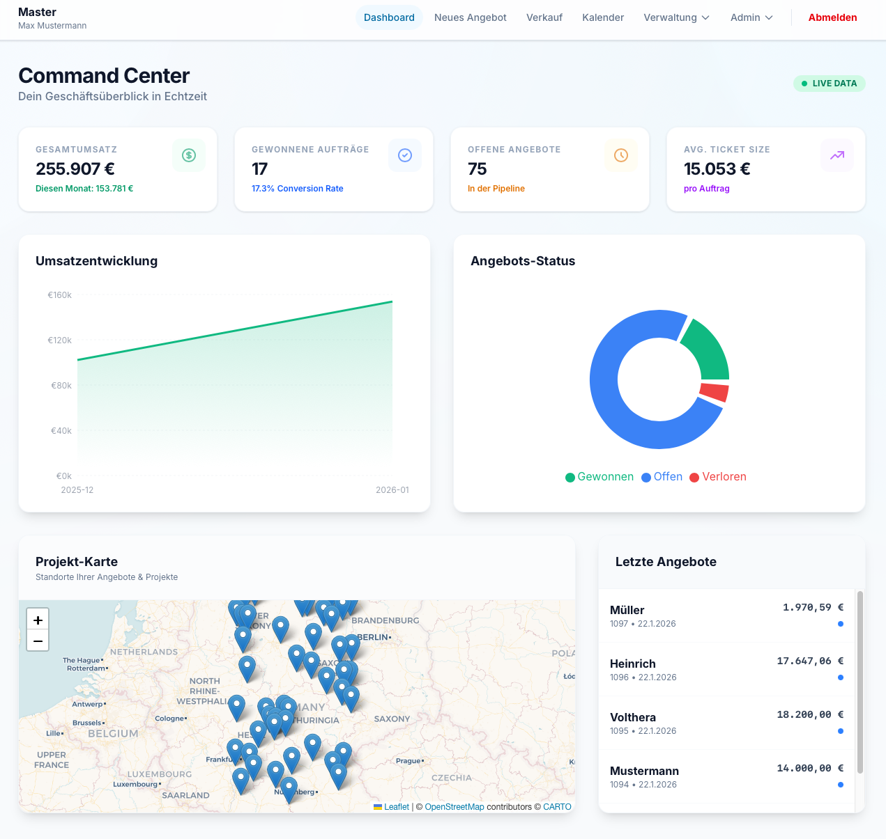Click the clock icon on Offene Angebote card
Image resolution: width=886 pixels, height=839 pixels.
[x=621, y=155]
